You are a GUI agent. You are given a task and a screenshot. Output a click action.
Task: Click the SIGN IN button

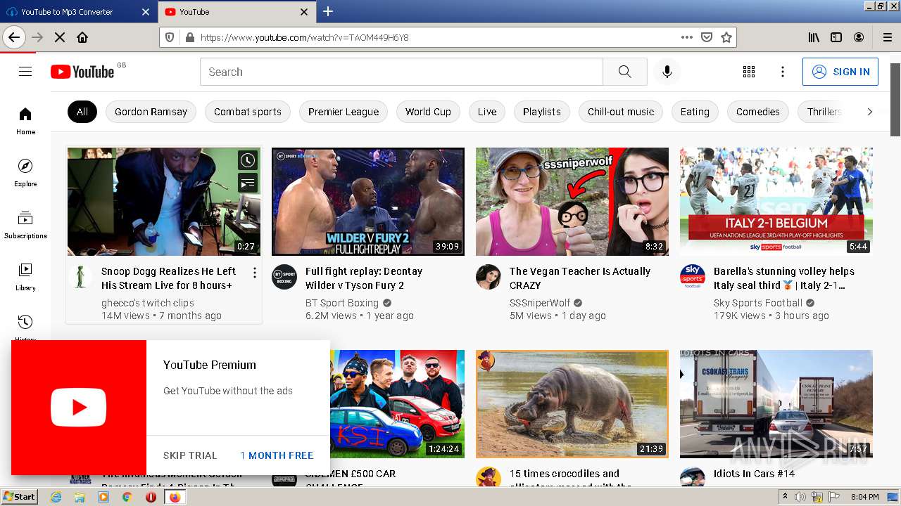[840, 72]
